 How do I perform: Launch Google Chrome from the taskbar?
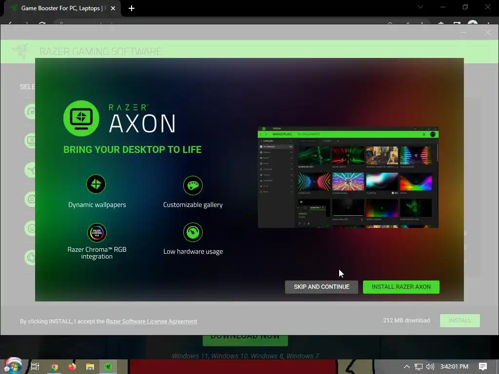[x=54, y=367]
